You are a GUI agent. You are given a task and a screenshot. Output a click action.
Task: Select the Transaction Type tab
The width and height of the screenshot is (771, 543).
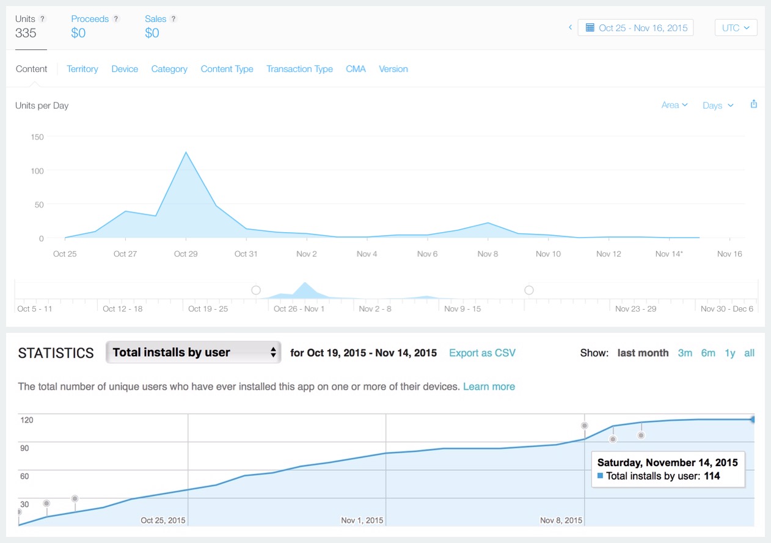coord(299,69)
